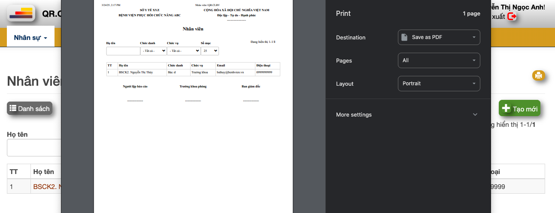
Task: Click the PDF file icon in Destination
Action: (404, 37)
